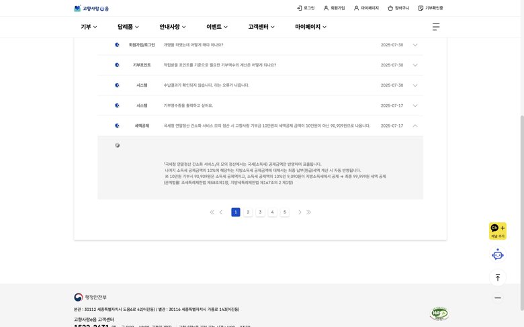Open the chatbot robot icon
Viewport: 524px width, 327px height.
(498, 254)
